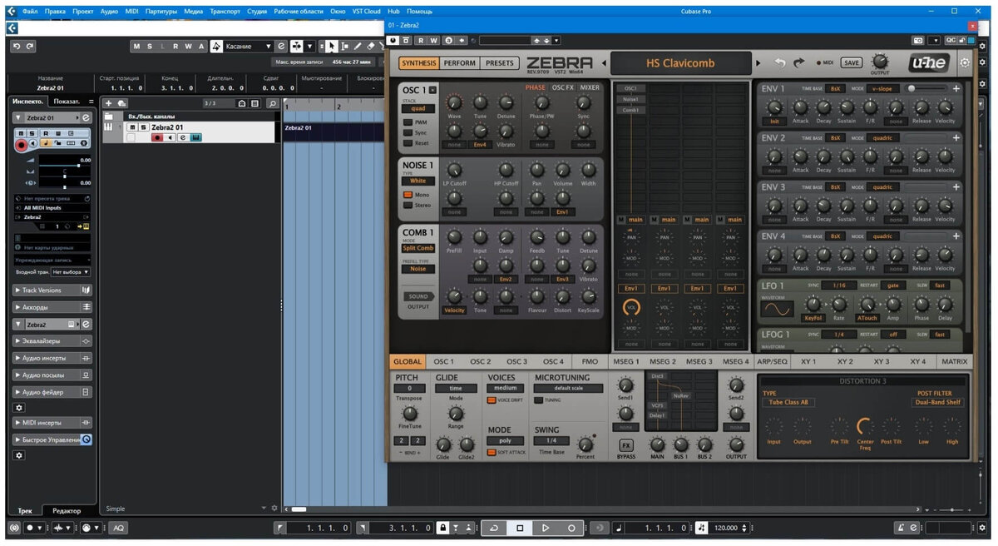
Task: Expand Аудио инсерты section
Action: [x=52, y=358]
